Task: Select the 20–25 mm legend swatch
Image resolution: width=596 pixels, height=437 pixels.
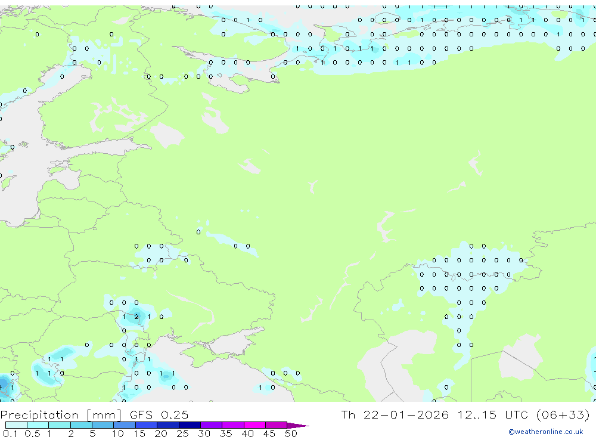Action: click(x=168, y=425)
